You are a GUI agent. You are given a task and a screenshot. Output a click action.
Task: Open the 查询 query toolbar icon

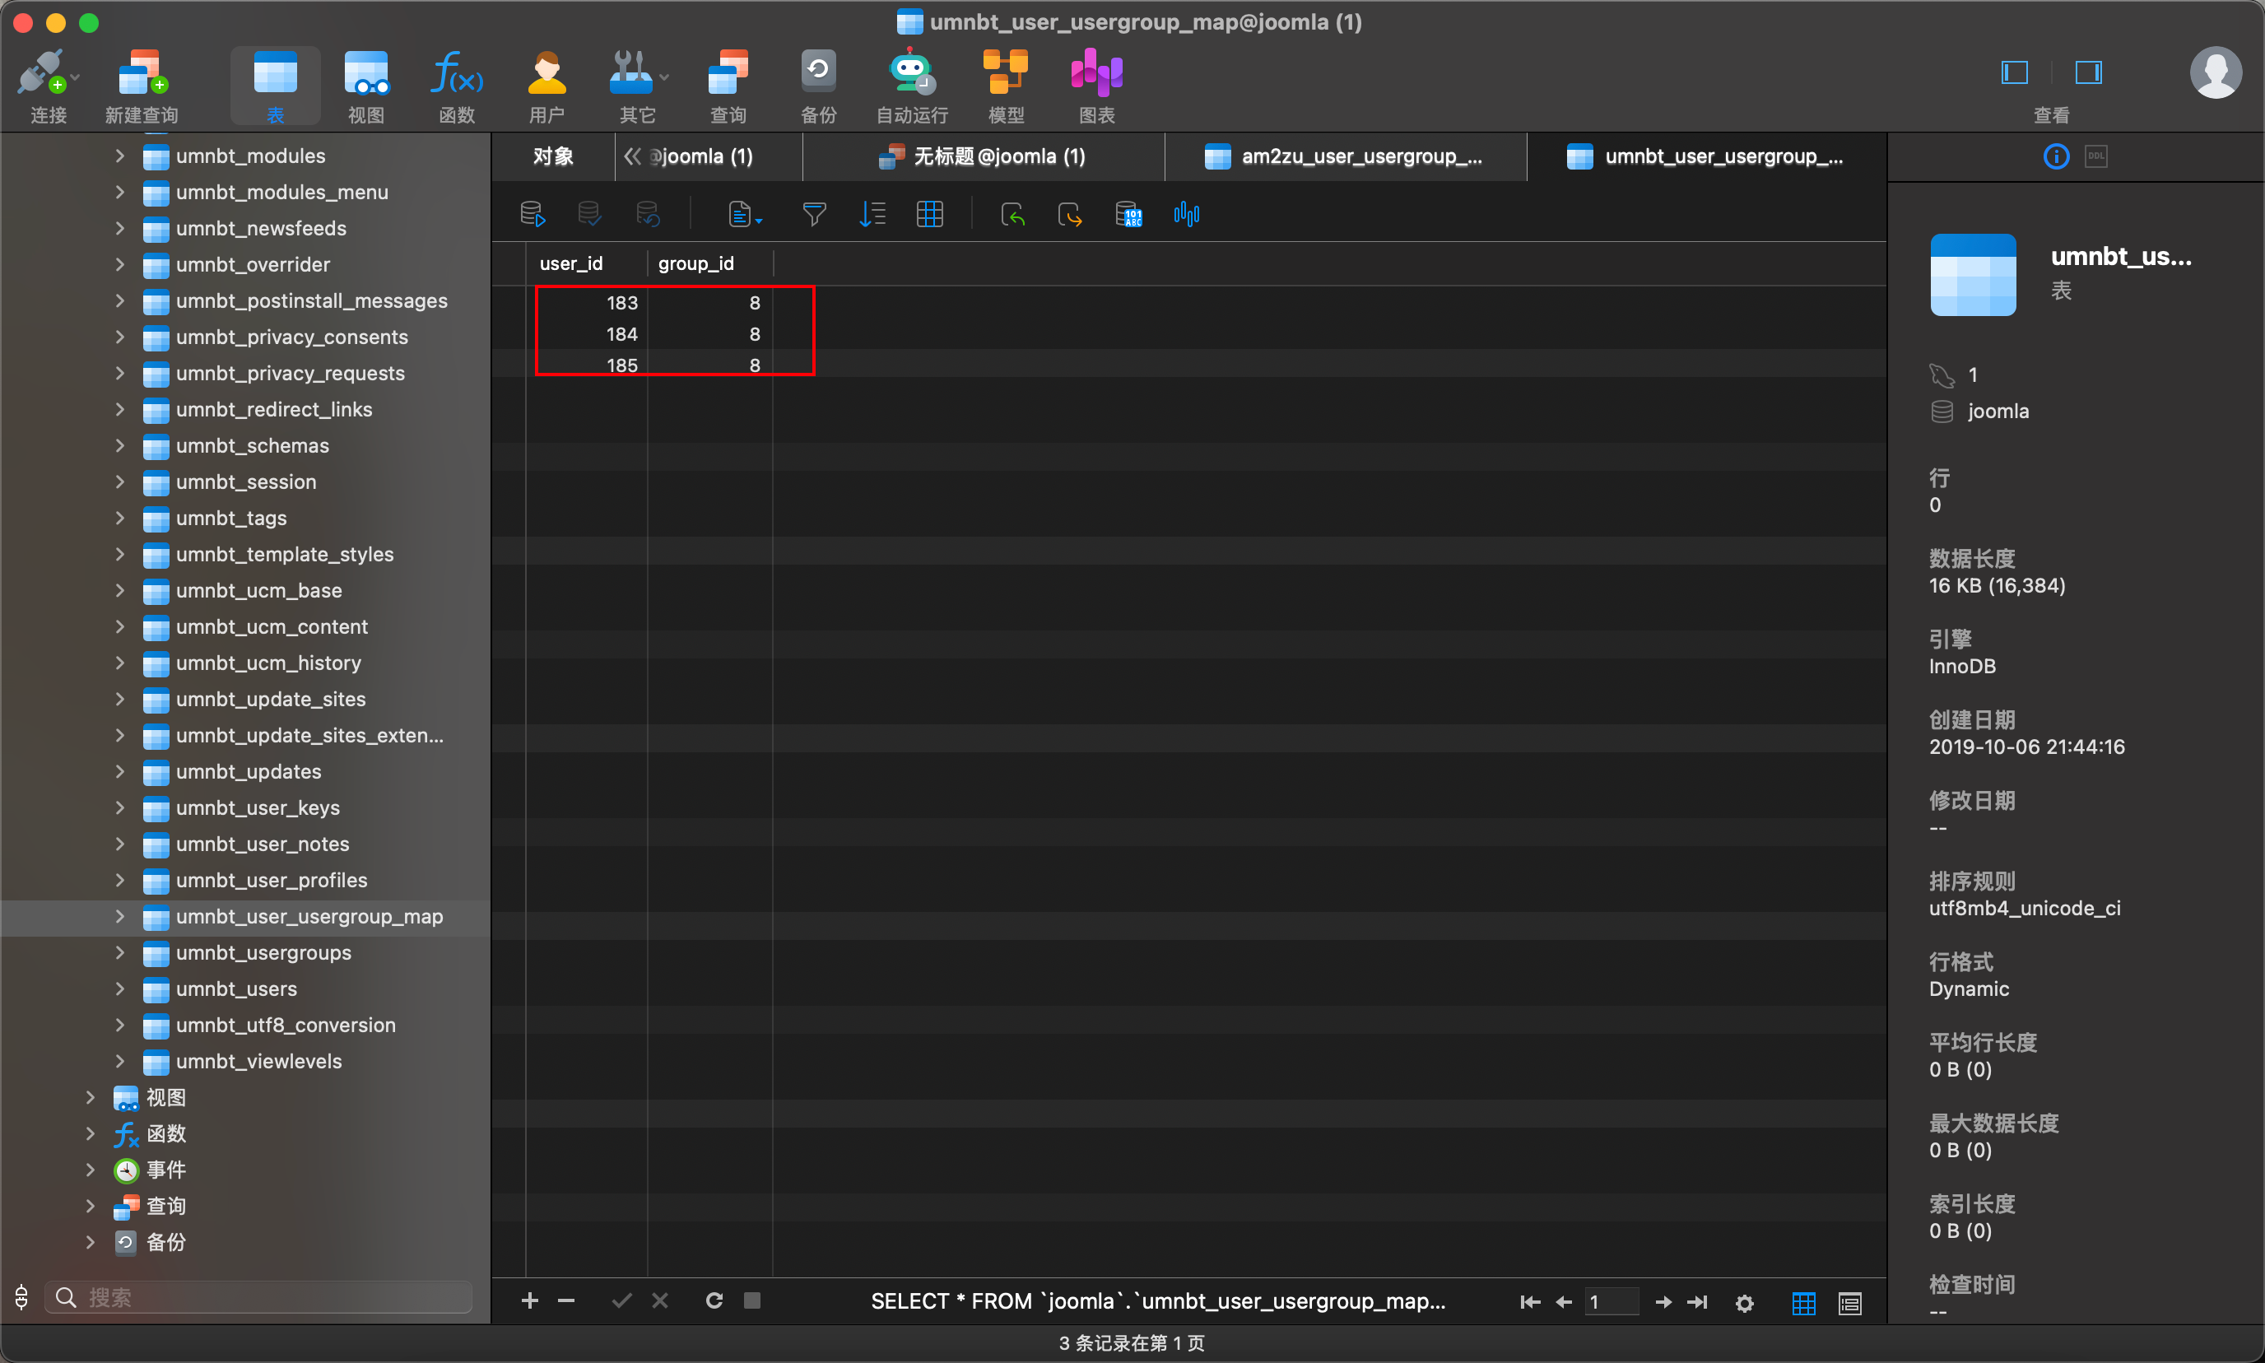tap(728, 86)
